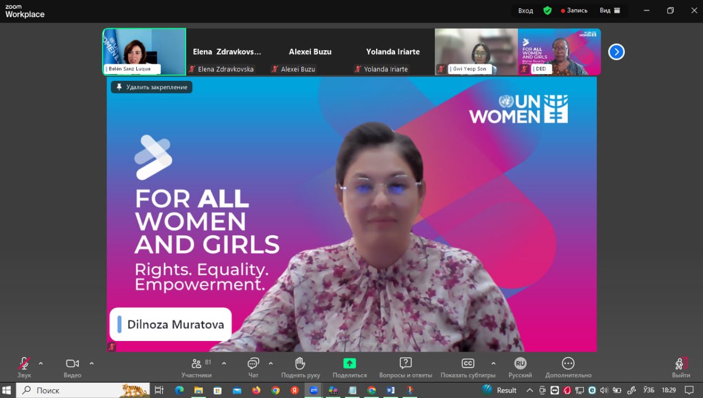Screen dimensions: 703x398
Task: Open the Mail app from taskbar
Action: [237, 390]
